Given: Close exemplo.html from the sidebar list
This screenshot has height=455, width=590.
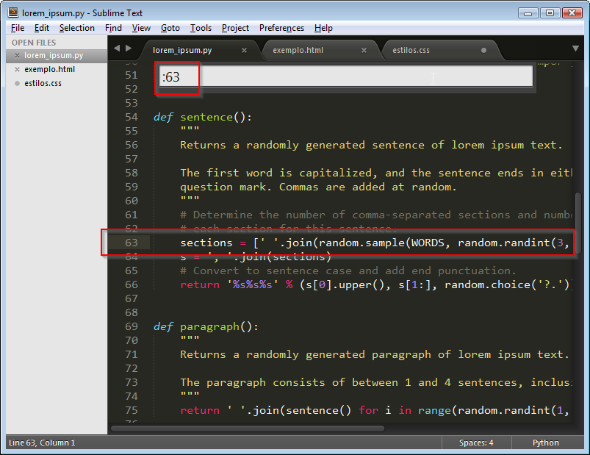Looking at the screenshot, I should pyautogui.click(x=17, y=70).
